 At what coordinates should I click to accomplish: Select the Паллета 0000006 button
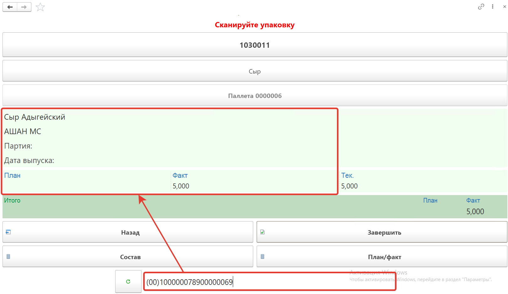pyautogui.click(x=254, y=96)
